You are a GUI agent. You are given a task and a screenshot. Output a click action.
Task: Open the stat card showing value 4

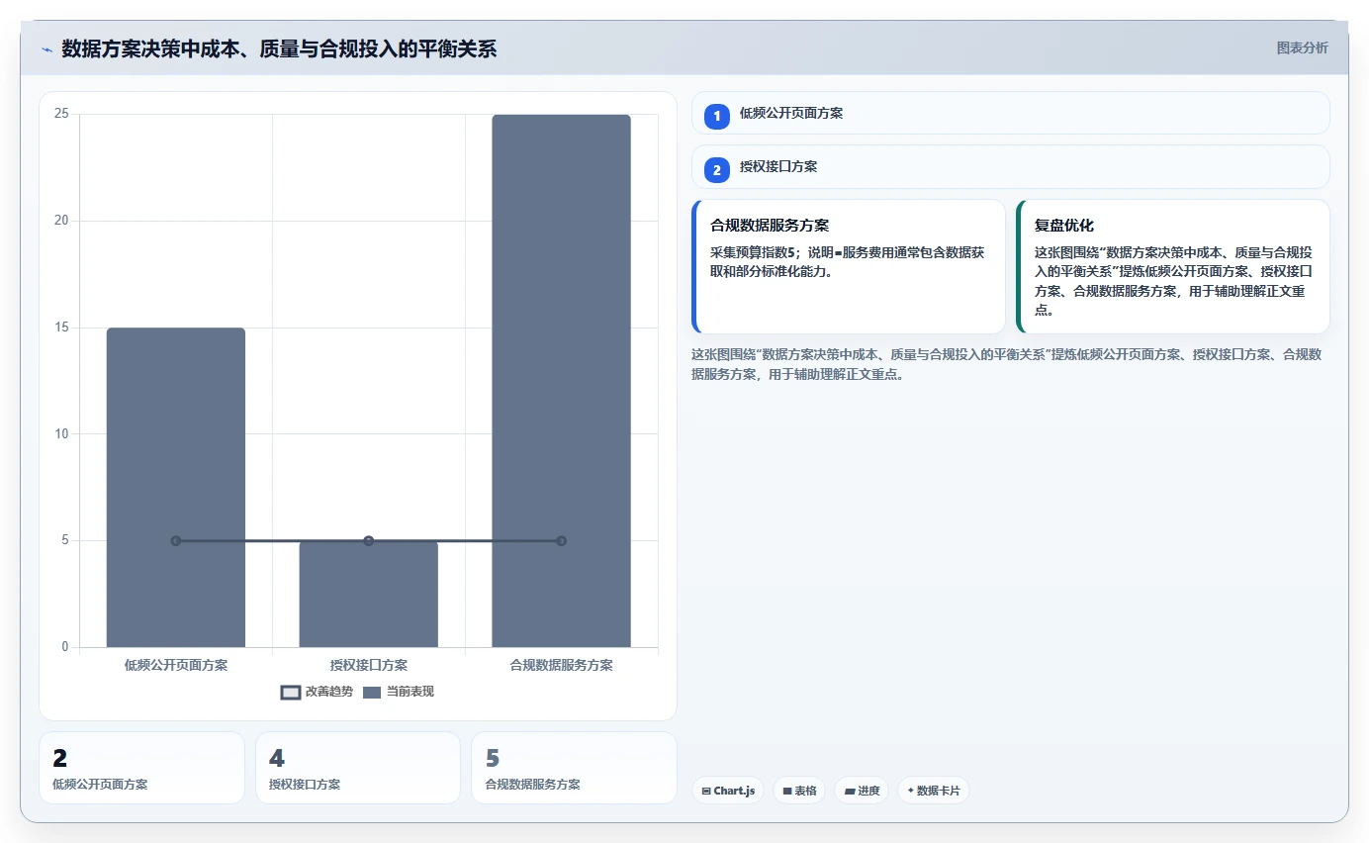pyautogui.click(x=358, y=768)
